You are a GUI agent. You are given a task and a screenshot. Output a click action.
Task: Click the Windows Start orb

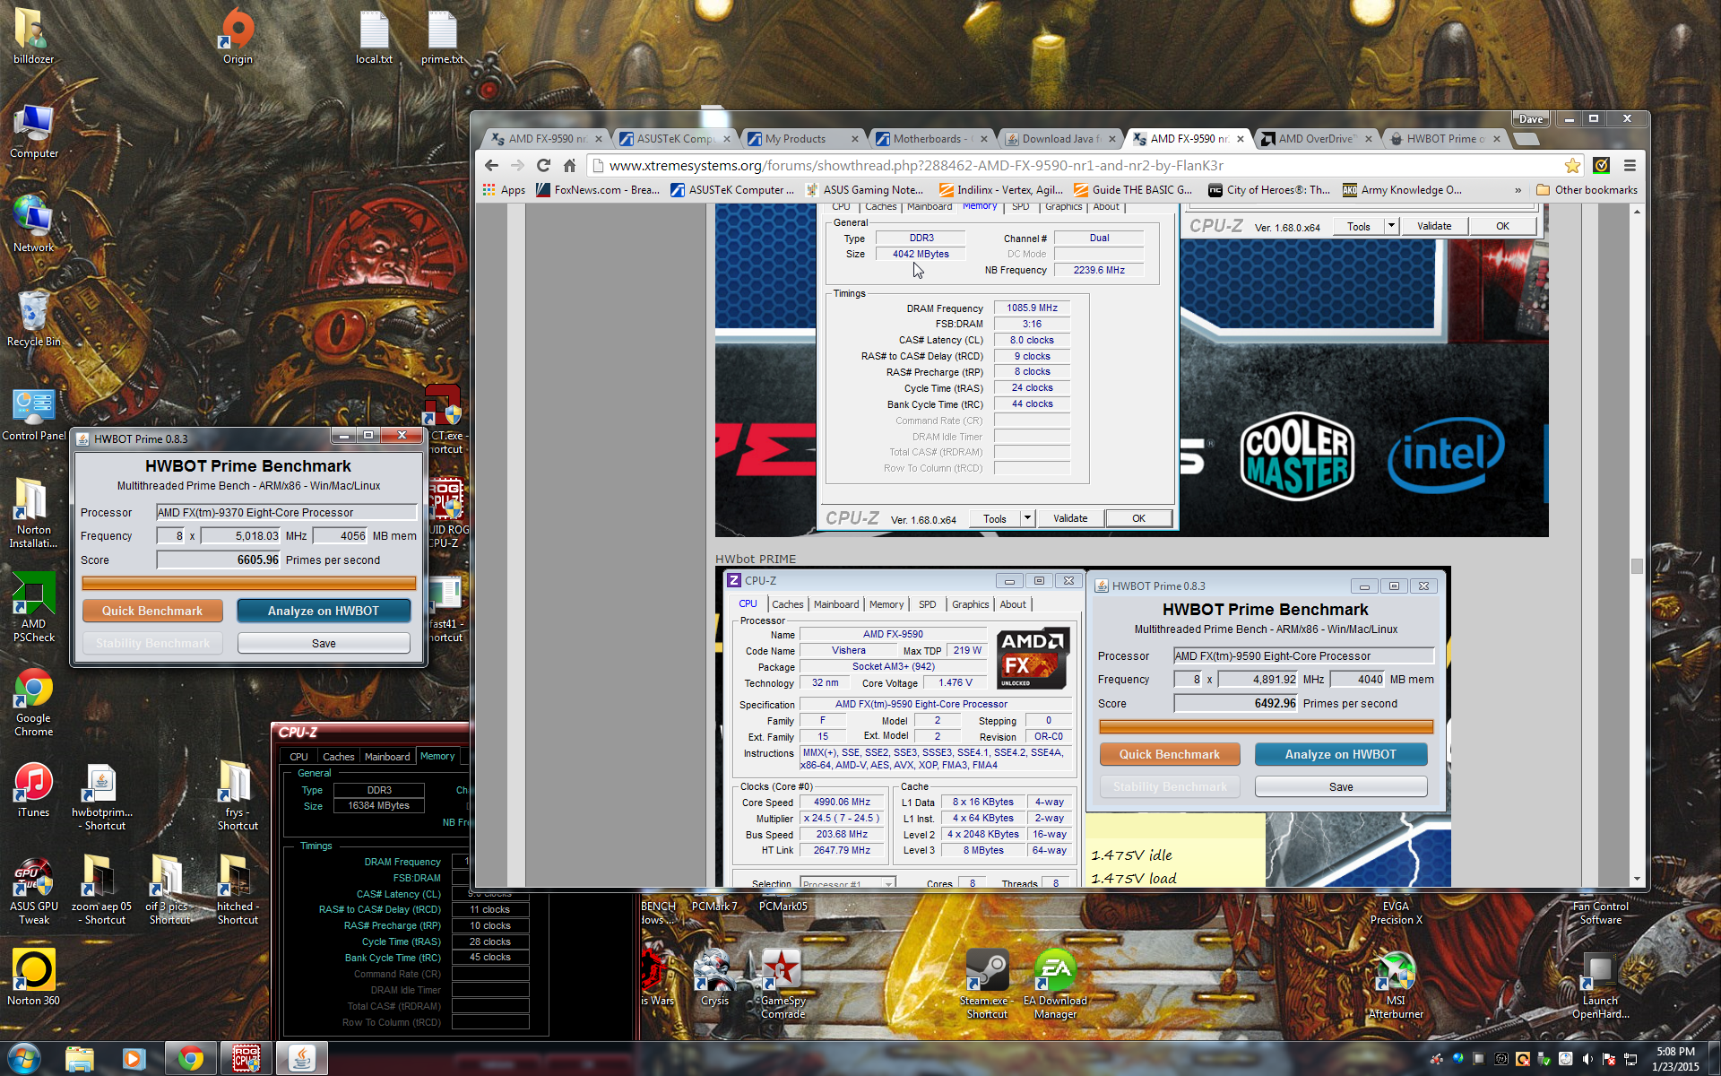coord(24,1058)
